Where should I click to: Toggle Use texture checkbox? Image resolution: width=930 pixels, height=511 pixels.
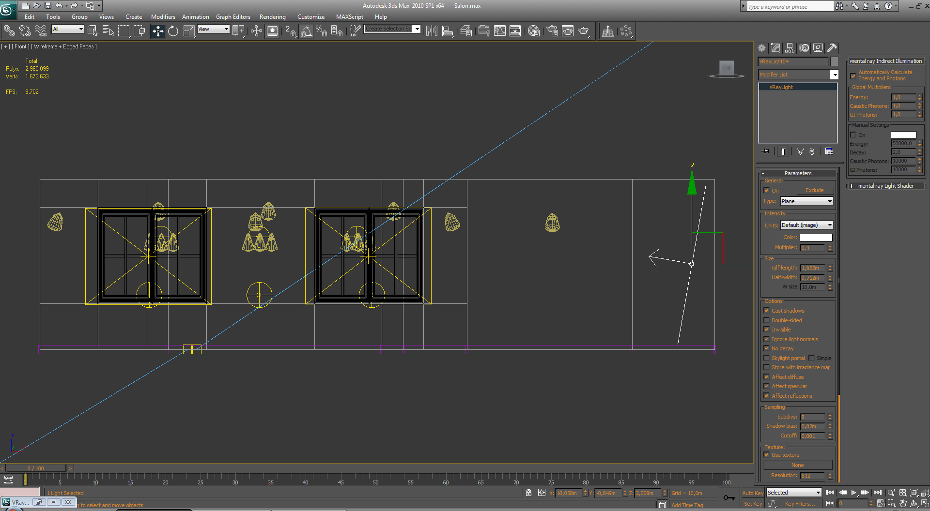766,455
